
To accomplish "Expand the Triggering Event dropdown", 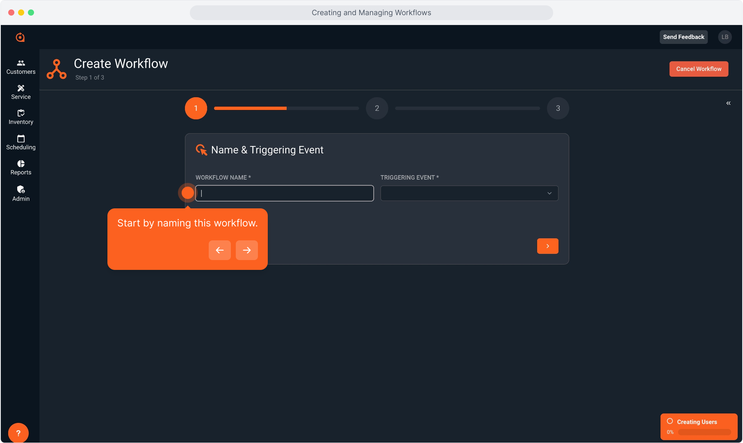I will click(469, 193).
